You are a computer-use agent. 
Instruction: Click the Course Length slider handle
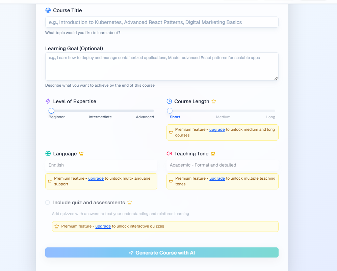click(170, 110)
